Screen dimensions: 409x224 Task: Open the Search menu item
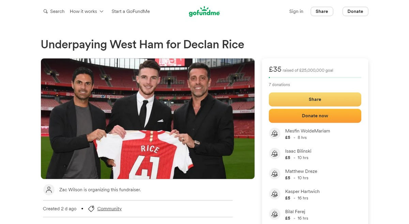coord(57,12)
